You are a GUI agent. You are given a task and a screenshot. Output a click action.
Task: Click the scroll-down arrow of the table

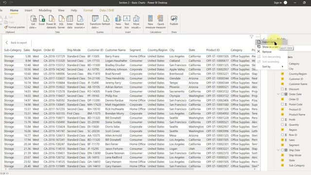tap(258, 166)
